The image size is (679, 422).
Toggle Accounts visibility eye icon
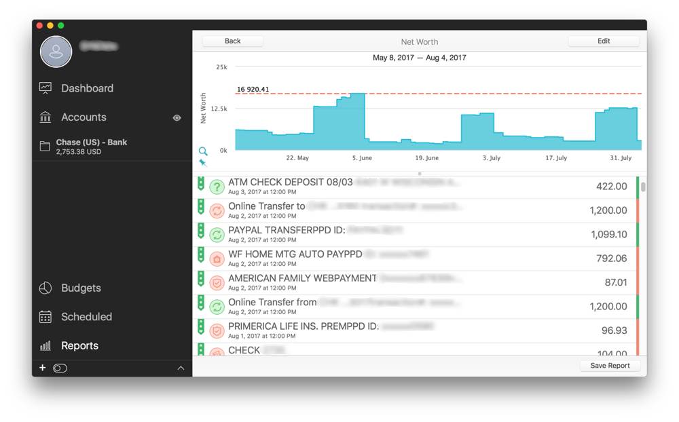[x=177, y=117]
